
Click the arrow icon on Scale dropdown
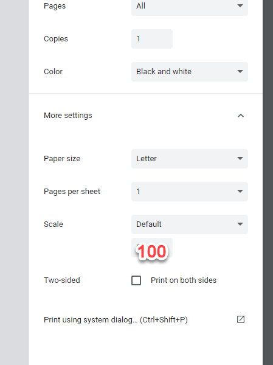click(240, 224)
